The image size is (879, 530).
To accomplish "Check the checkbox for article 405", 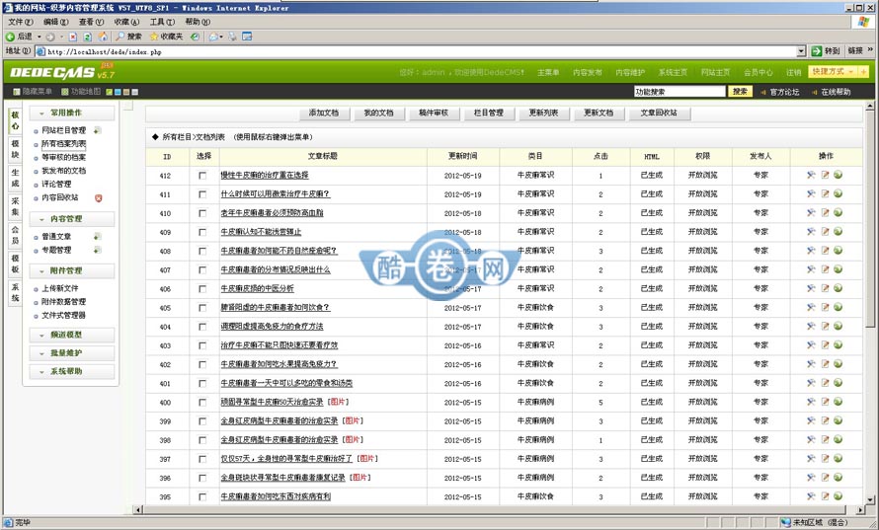I will point(202,308).
